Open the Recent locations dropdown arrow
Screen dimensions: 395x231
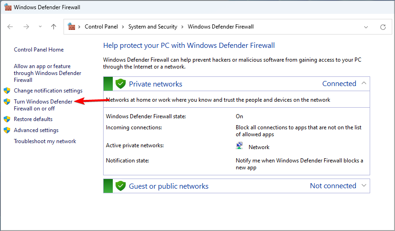(40, 27)
